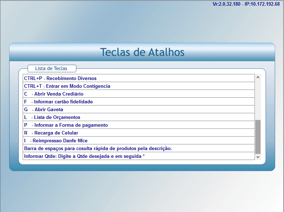Click the Barra de espaços cosulta rápida row
The image size is (284, 212).
click(139, 148)
